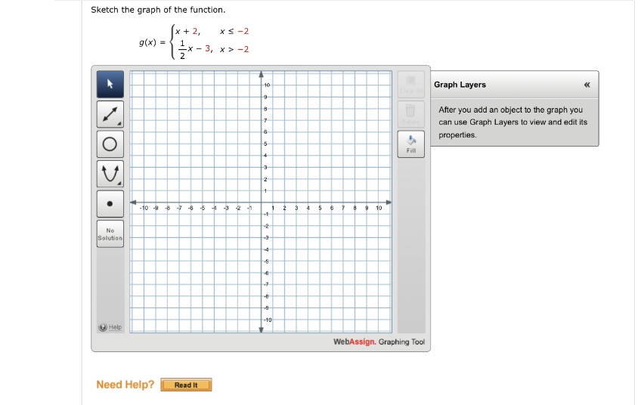
Task: Click the x-axis label -2
Action: click(238, 209)
